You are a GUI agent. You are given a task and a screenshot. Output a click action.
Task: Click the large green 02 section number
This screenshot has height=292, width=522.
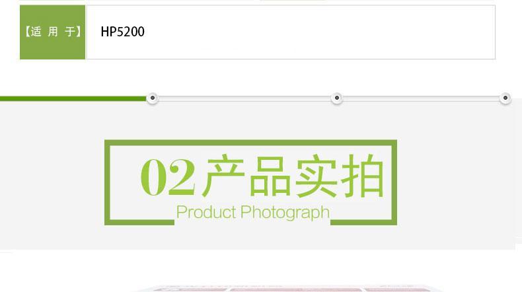click(x=167, y=176)
